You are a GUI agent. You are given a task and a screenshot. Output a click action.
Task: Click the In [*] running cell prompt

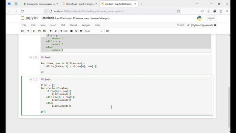click(x=34, y=58)
